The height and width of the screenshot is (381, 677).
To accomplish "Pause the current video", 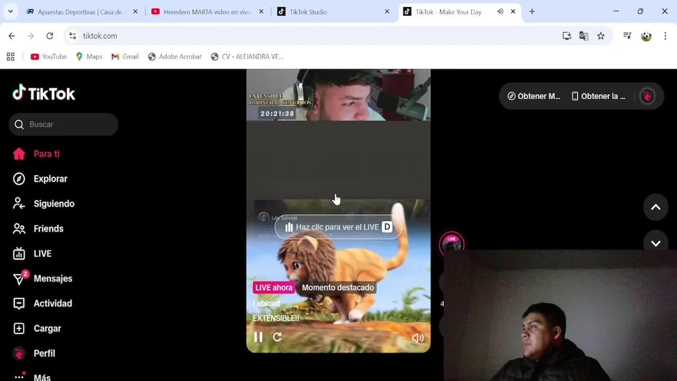I will pyautogui.click(x=258, y=337).
